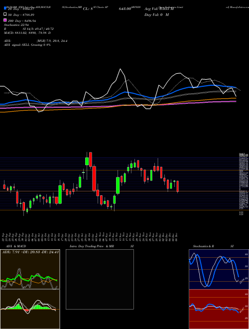
Task: Open the red RSI chart panel
Action: coord(219,309)
